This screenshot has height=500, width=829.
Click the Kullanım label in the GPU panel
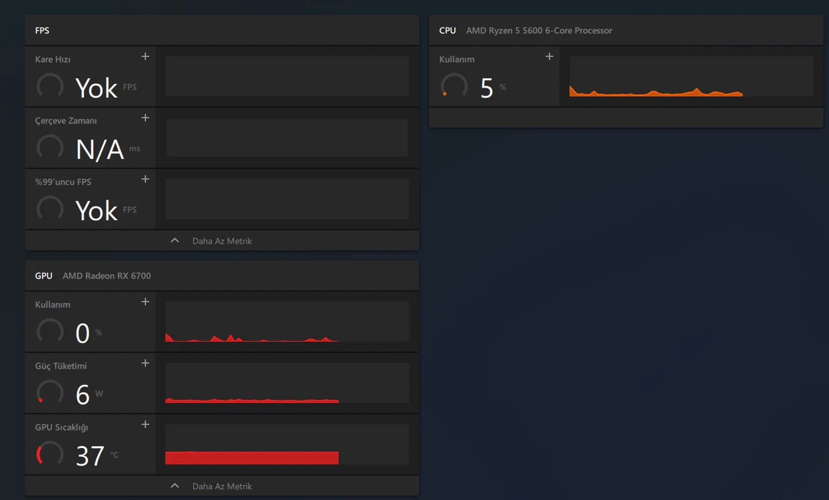pos(53,305)
